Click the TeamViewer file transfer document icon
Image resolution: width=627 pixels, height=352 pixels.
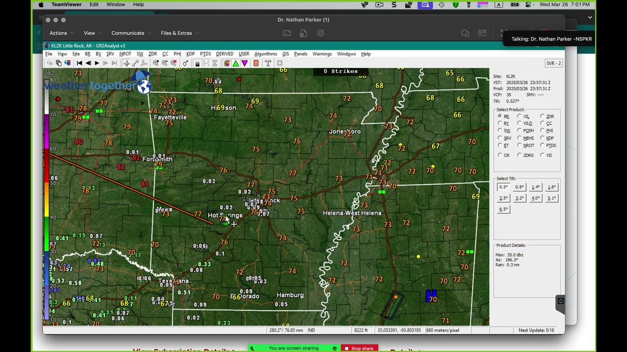coord(304,33)
